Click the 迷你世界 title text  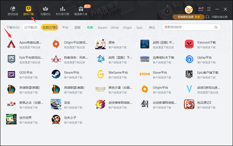(25, 118)
